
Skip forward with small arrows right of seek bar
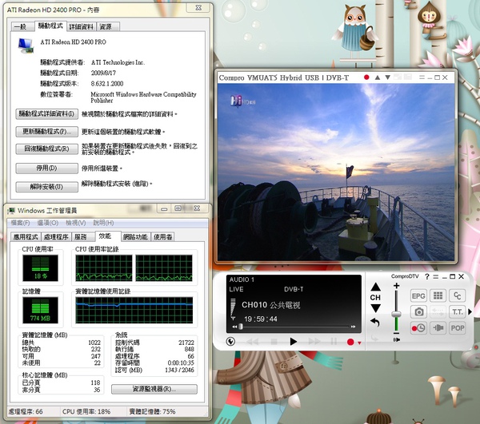[354, 327]
